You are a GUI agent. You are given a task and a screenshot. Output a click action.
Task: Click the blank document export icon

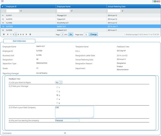coord(153,1)
